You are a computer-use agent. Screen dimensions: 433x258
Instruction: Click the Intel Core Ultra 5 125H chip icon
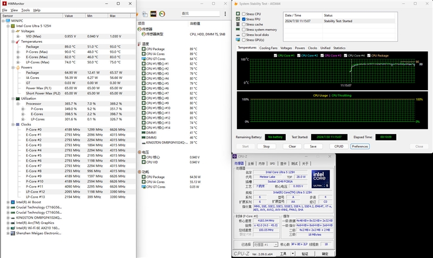(x=12, y=26)
